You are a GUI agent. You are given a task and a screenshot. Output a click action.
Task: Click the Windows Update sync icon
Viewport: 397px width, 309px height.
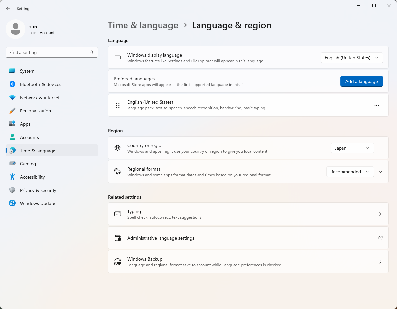(12, 203)
